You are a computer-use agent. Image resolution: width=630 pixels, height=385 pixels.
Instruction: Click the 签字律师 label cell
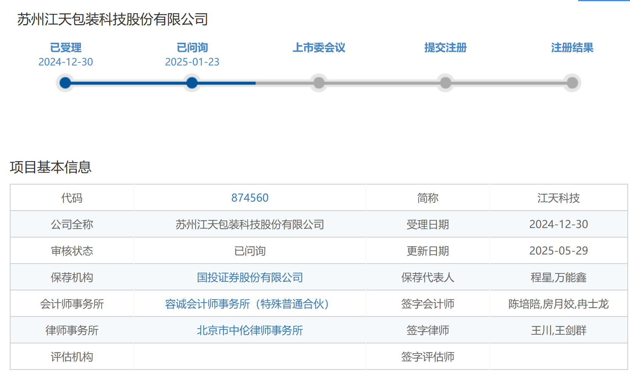(428, 330)
